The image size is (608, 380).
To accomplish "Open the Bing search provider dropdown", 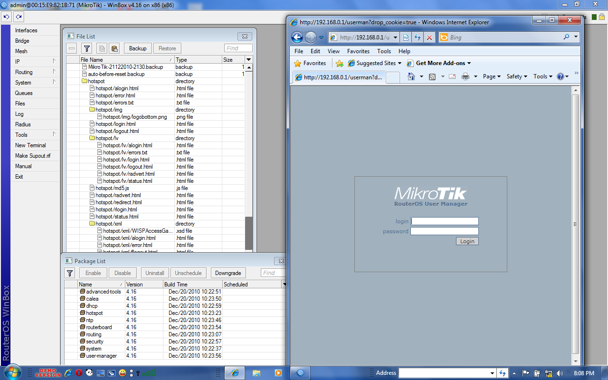I will coord(576,37).
